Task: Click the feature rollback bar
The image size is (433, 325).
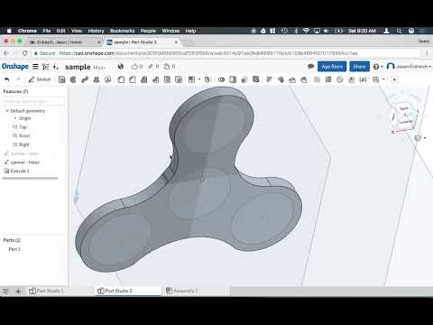Action: click(30, 179)
